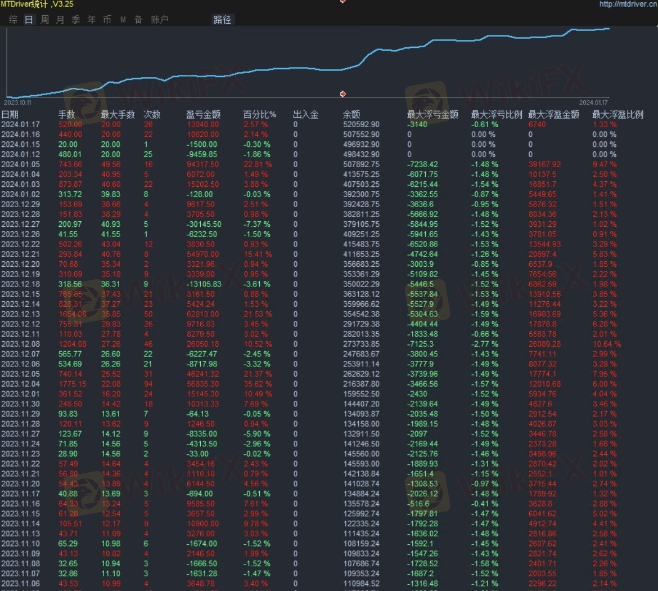Open the 备 notes tab
Screen dimensions: 658x591
point(138,20)
